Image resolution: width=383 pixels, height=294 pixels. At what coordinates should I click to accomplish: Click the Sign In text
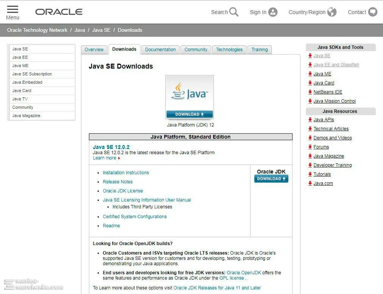pos(258,12)
